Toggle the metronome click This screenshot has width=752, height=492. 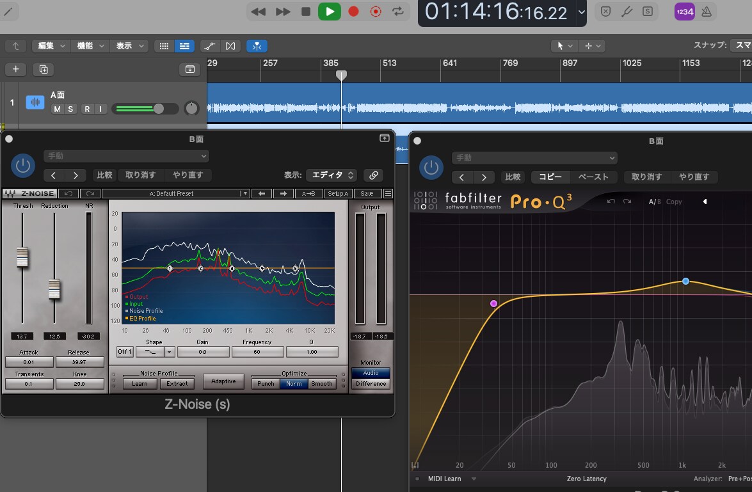click(x=707, y=12)
